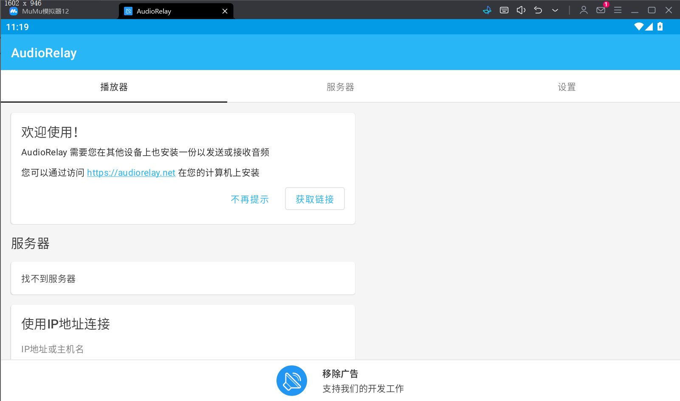This screenshot has height=401, width=680.
Task: Click the MuMu volume speaker icon
Action: [x=521, y=10]
